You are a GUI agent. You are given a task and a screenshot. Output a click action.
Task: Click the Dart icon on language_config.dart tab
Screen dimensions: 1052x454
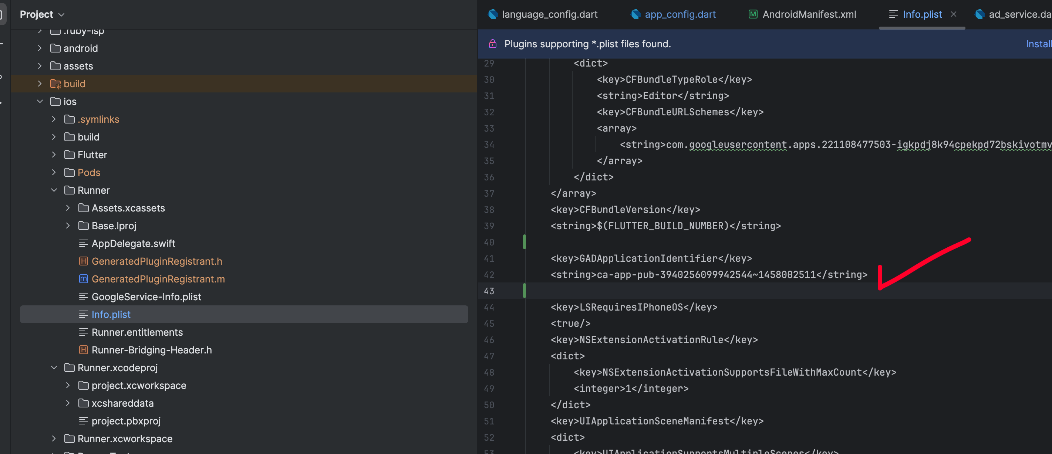click(493, 14)
